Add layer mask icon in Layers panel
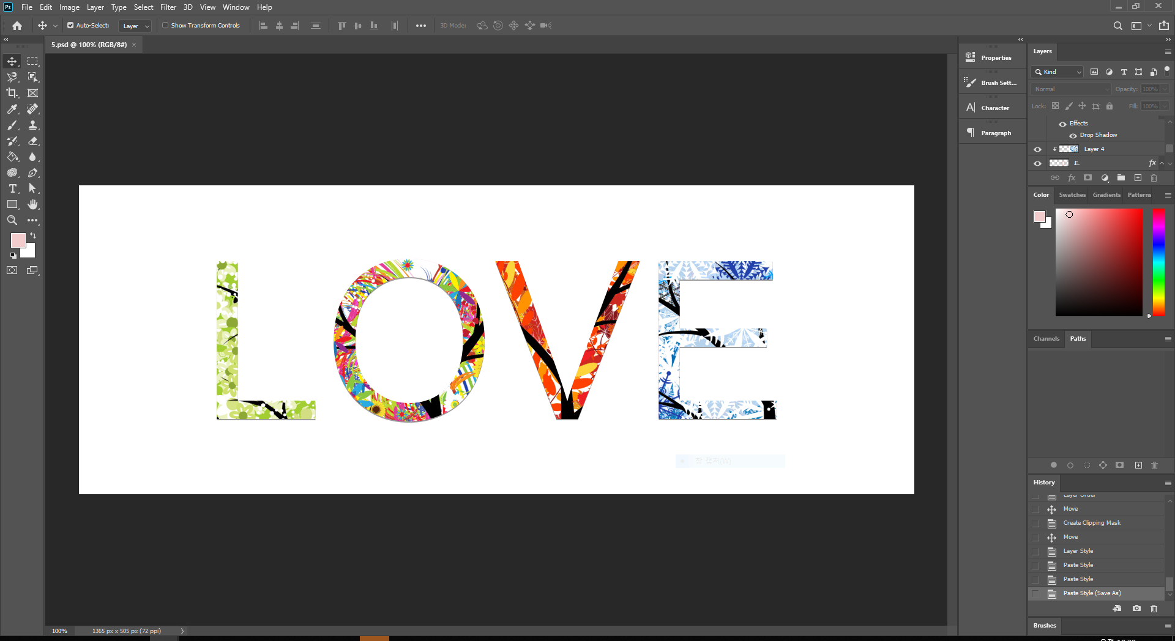1175x641 pixels. pyautogui.click(x=1087, y=178)
